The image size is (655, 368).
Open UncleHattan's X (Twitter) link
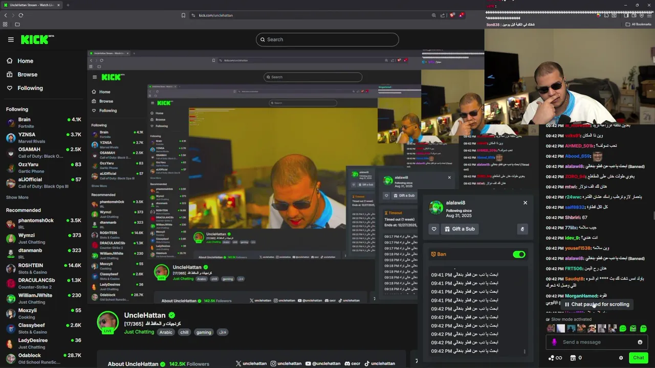pyautogui.click(x=251, y=363)
